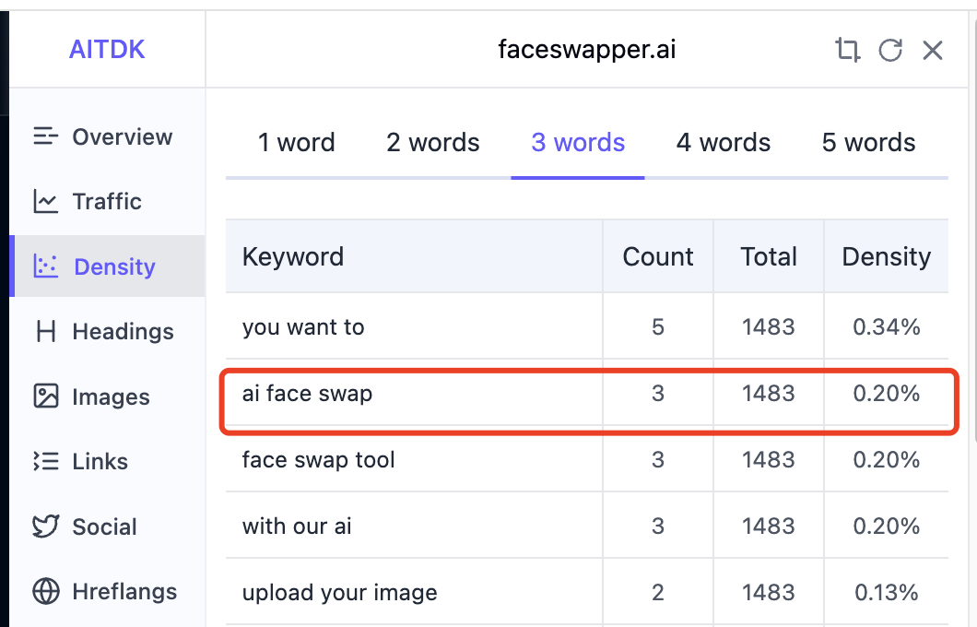Switch to the 2 words tab
This screenshot has height=627, width=977.
point(433,143)
